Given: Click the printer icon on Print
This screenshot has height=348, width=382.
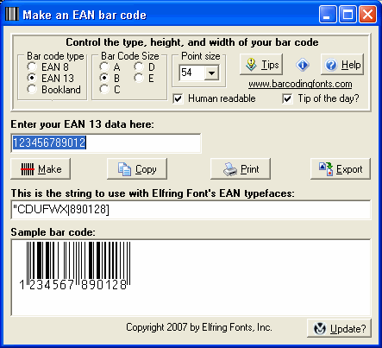Looking at the screenshot, I should pyautogui.click(x=230, y=169).
